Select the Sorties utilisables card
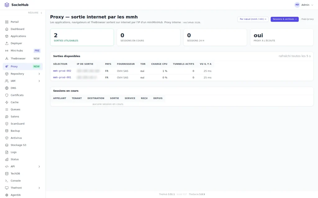Screen dimensions: 318x198 coord(82,37)
